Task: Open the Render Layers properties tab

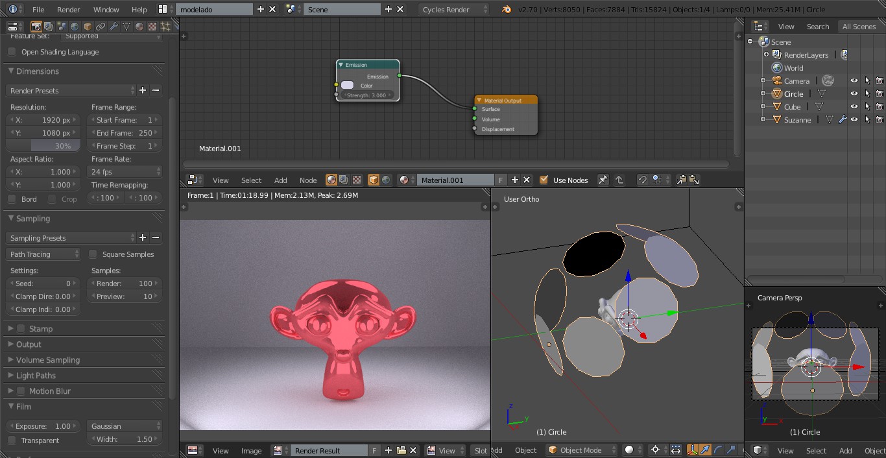Action: [x=49, y=27]
